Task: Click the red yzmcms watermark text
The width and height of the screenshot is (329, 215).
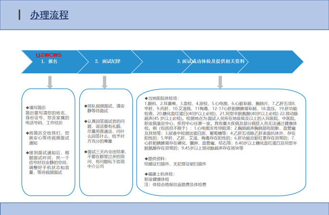Action: pyautogui.click(x=49, y=55)
